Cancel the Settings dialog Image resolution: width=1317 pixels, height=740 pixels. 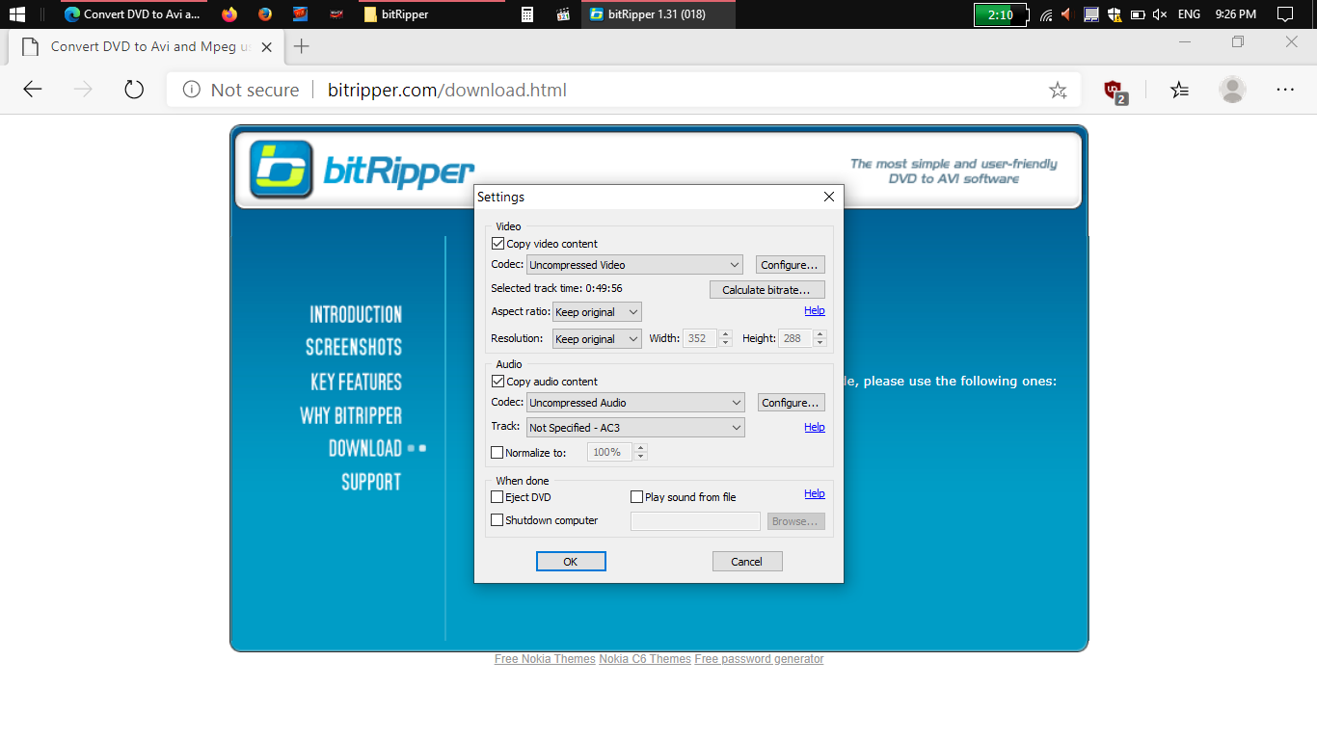coord(747,562)
